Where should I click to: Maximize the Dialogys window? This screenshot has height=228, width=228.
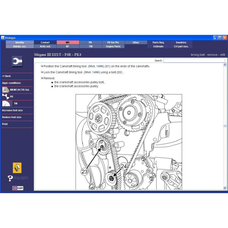220,38
